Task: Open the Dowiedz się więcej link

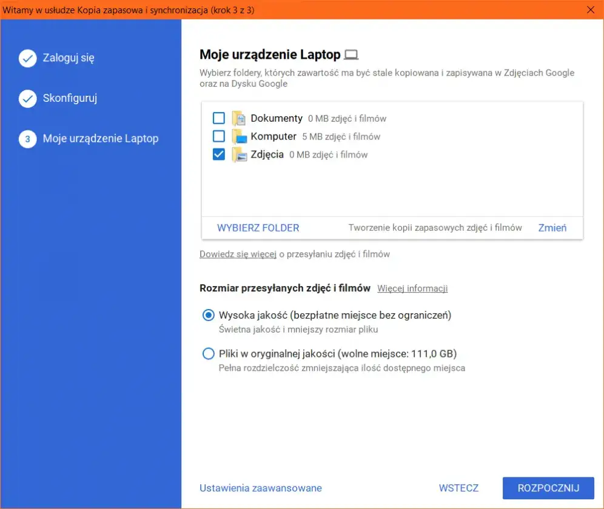Action: [x=238, y=254]
